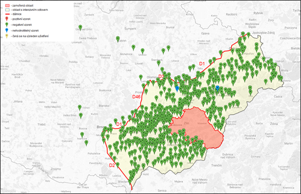The width and height of the screenshot is (301, 194).
Task: Select the eastern blue unratable-sample pin
Action: [x=217, y=88]
